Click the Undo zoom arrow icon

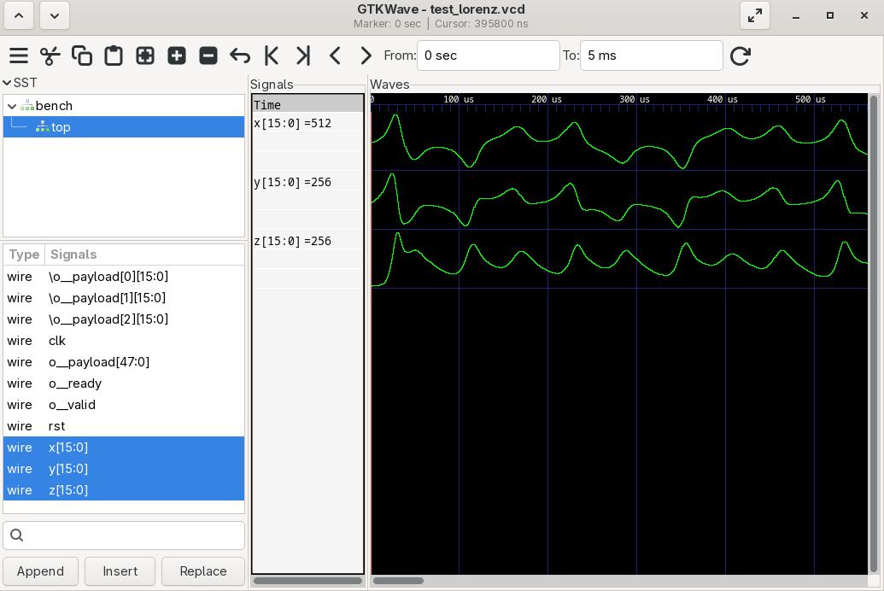240,56
